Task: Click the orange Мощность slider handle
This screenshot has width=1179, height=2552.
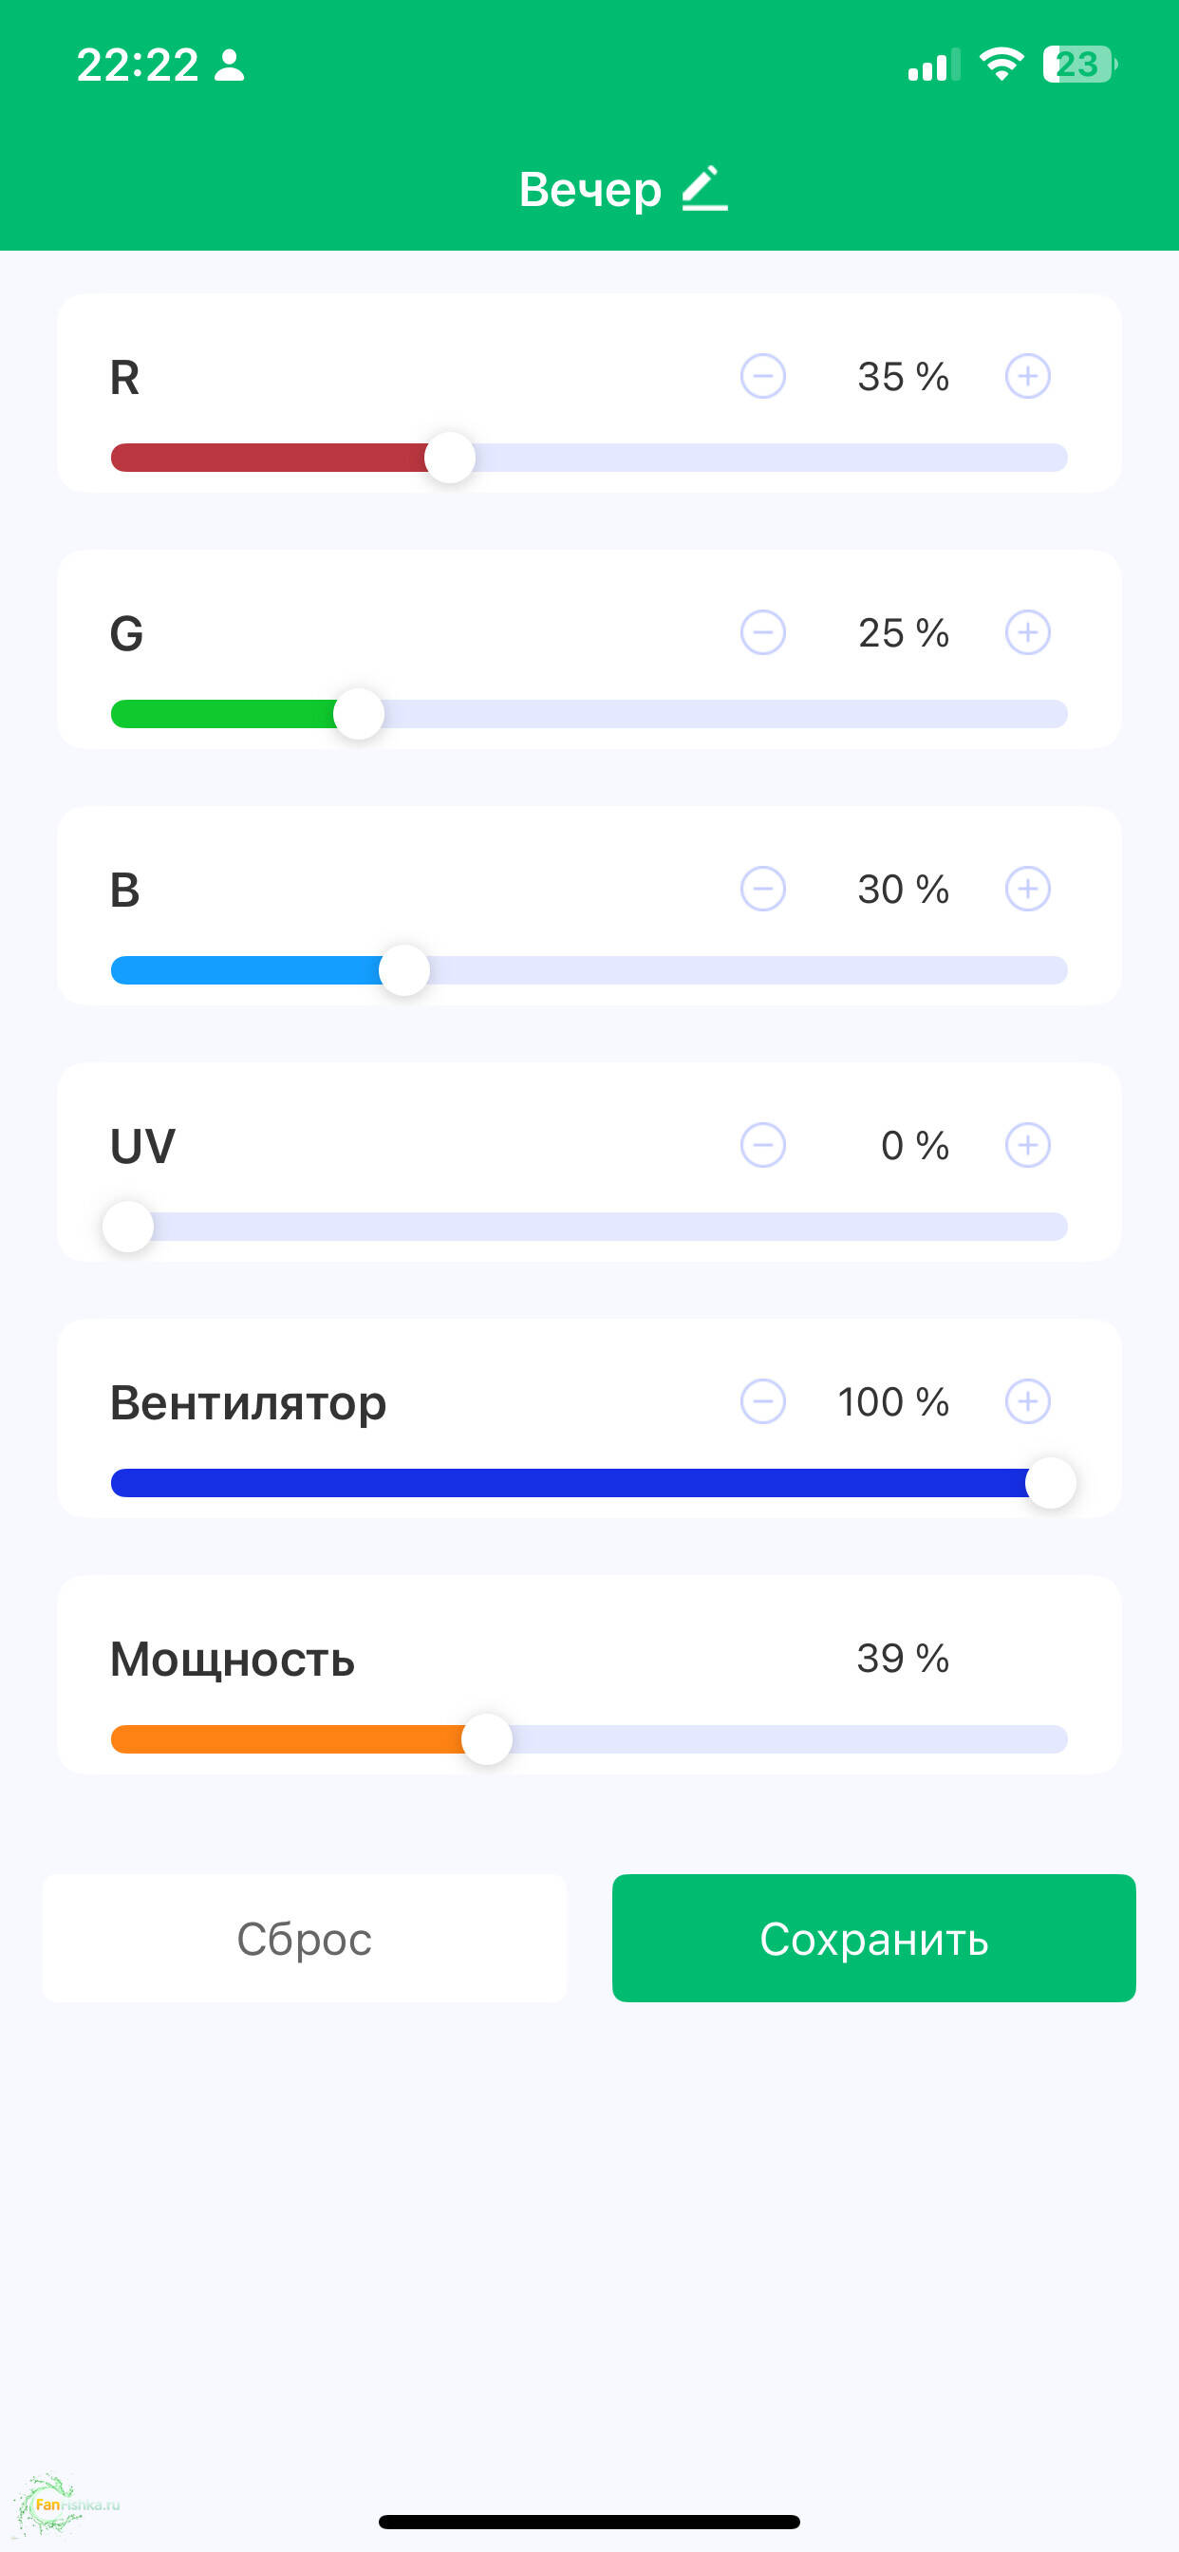Action: point(486,1738)
